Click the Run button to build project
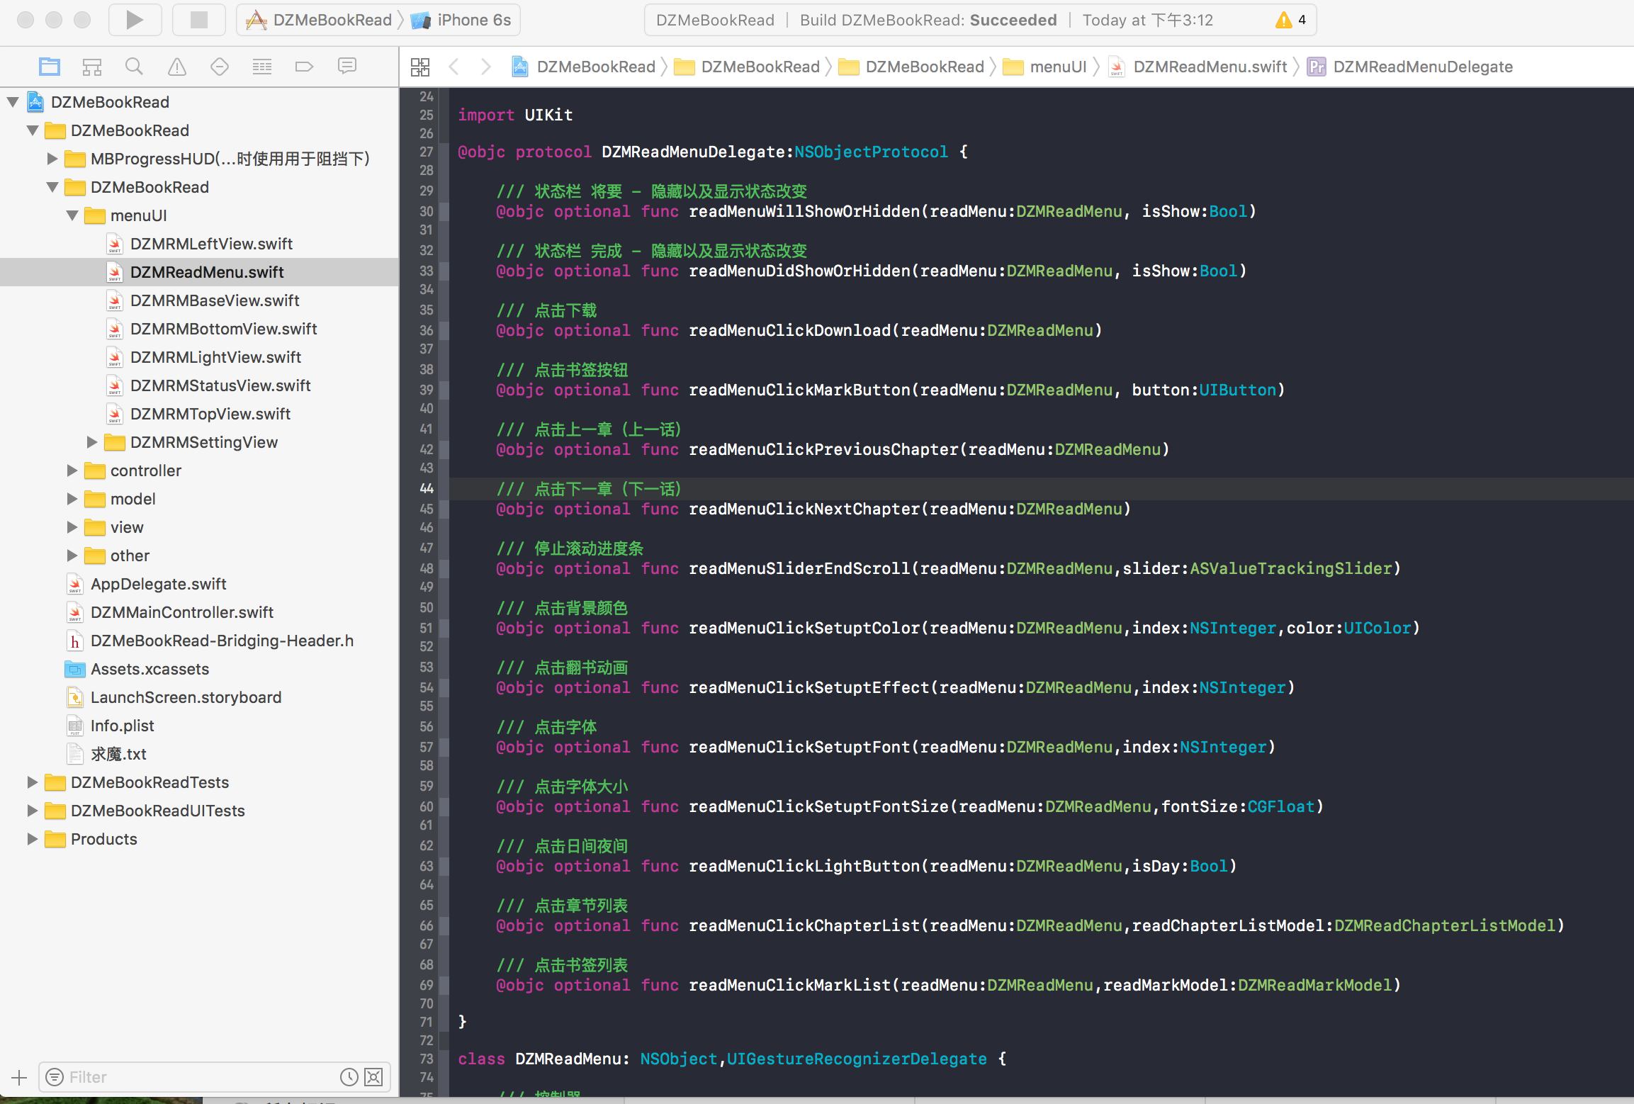This screenshot has width=1634, height=1104. tap(135, 20)
